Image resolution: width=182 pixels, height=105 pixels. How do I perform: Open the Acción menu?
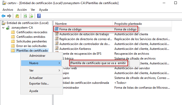pyautogui.click(x=22, y=10)
